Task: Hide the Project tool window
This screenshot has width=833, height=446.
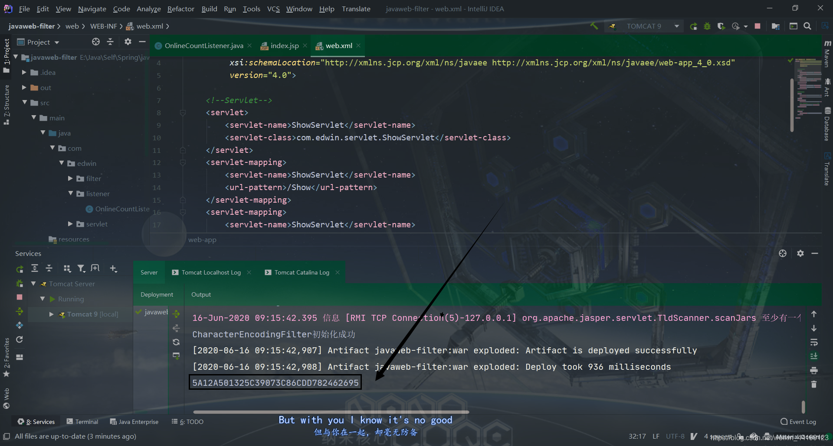Action: point(142,42)
